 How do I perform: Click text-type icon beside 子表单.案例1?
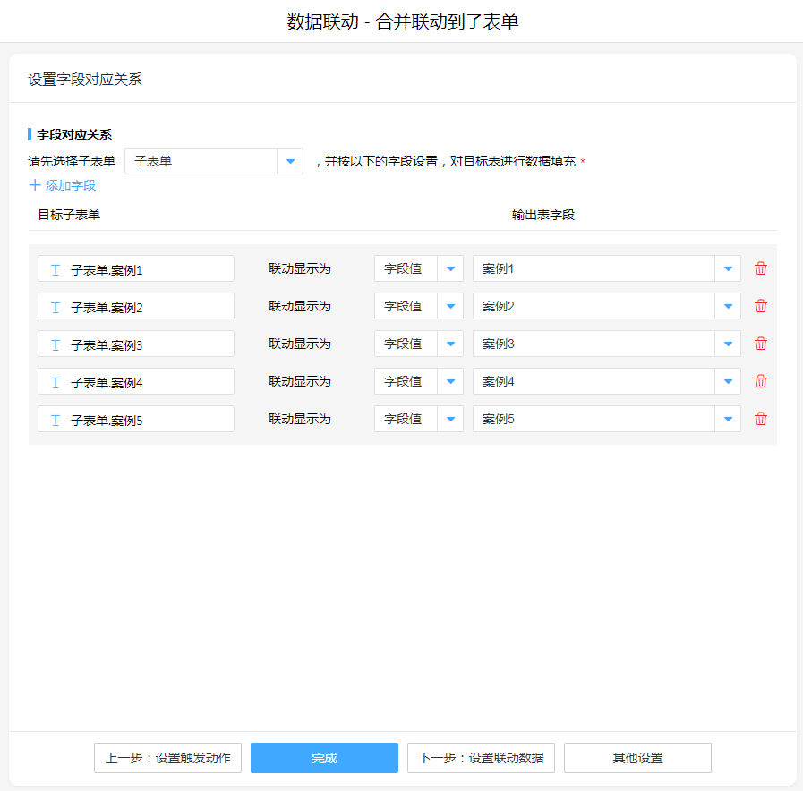point(55,269)
